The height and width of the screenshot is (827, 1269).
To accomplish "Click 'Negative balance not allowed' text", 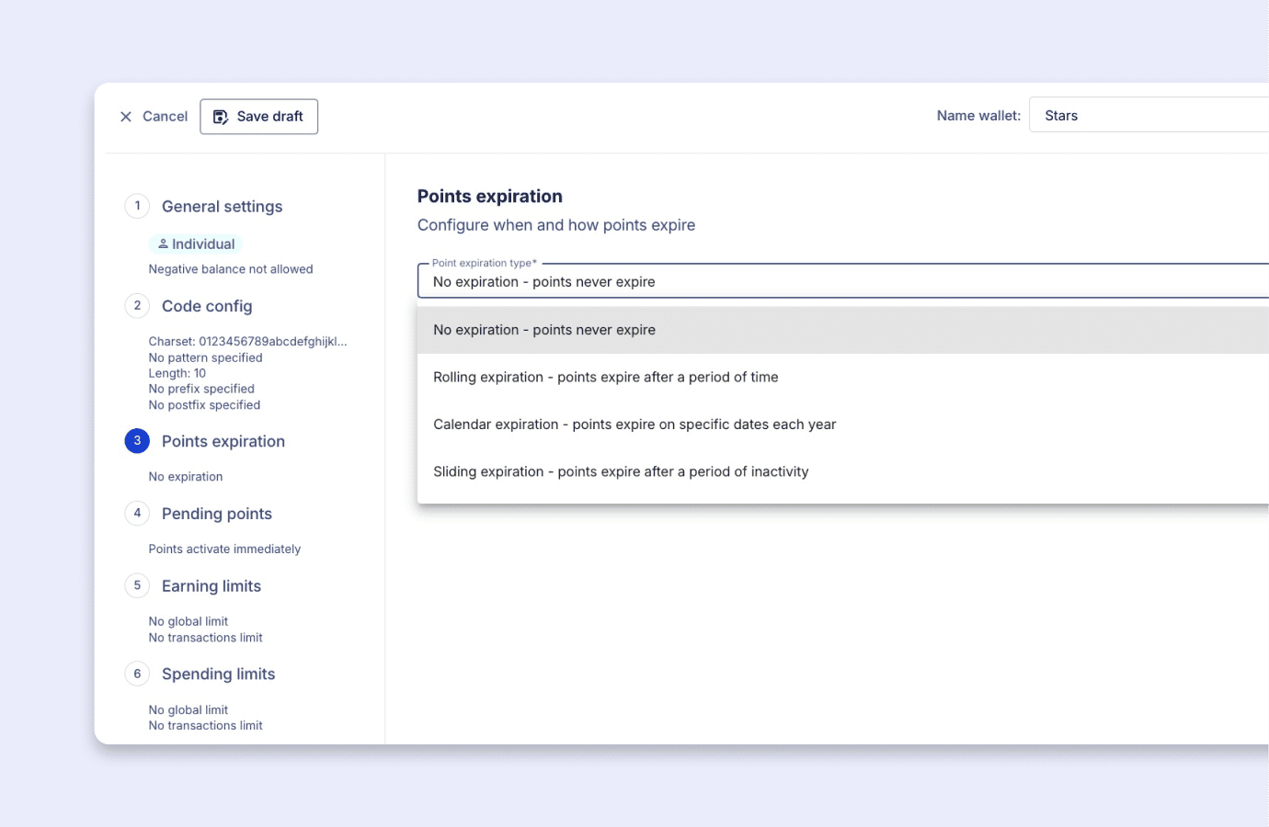I will (x=231, y=269).
